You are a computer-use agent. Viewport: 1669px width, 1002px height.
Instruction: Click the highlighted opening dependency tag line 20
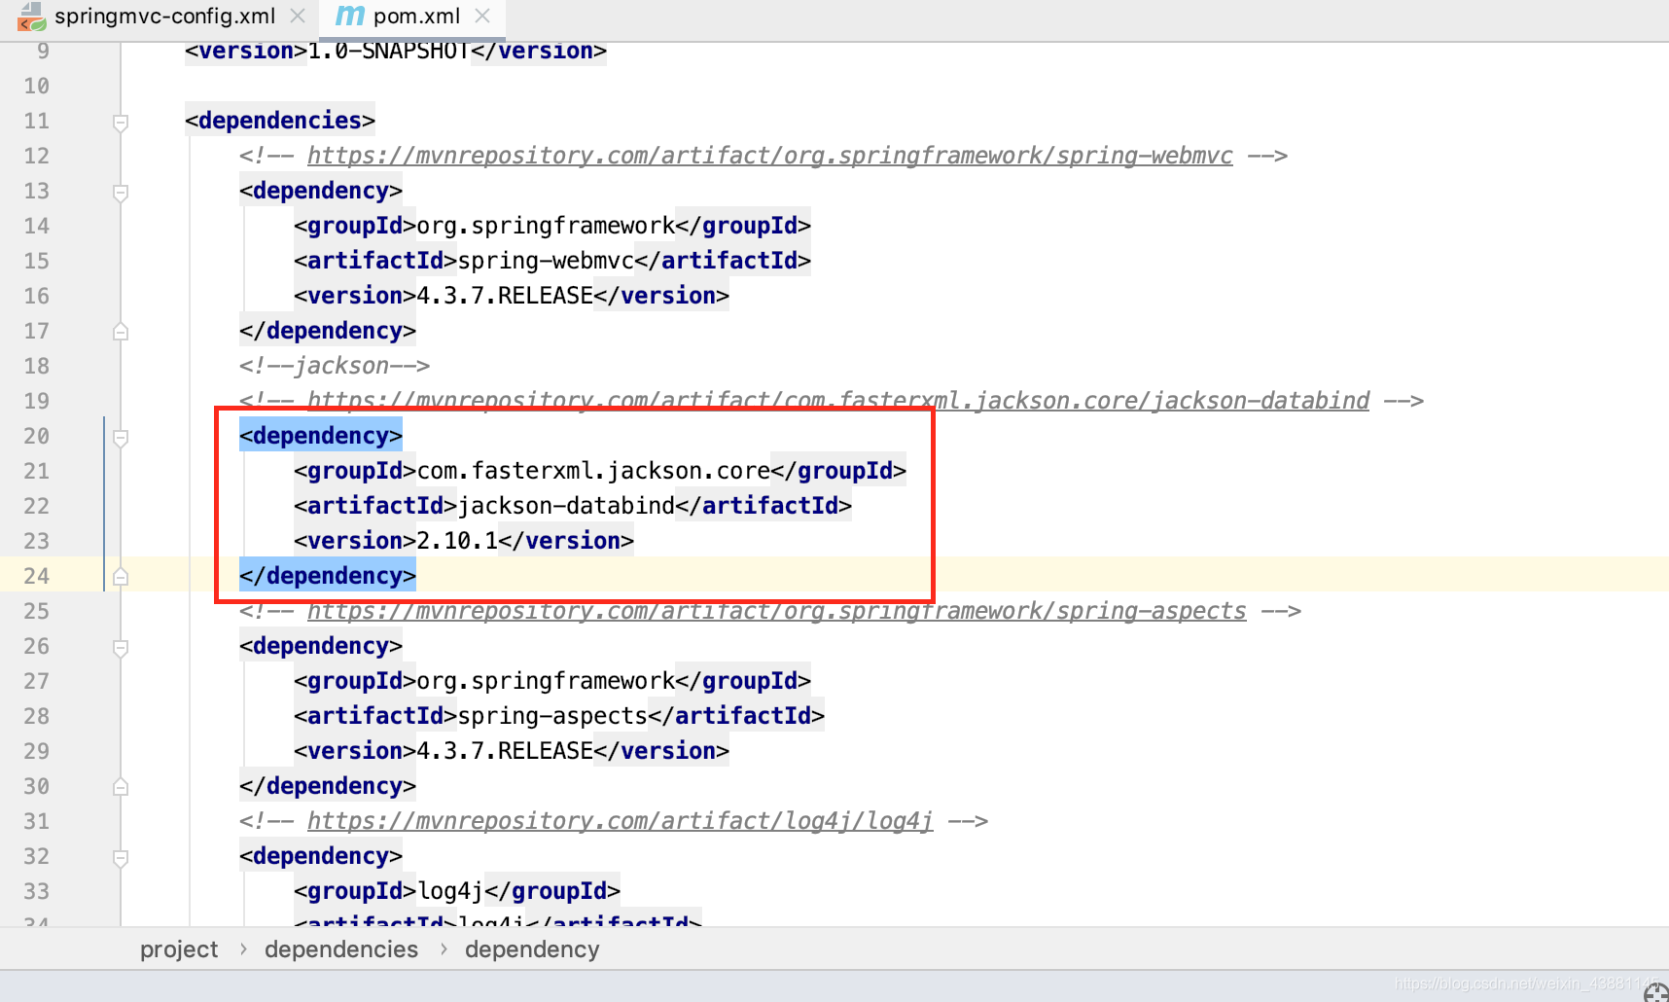[x=321, y=436]
